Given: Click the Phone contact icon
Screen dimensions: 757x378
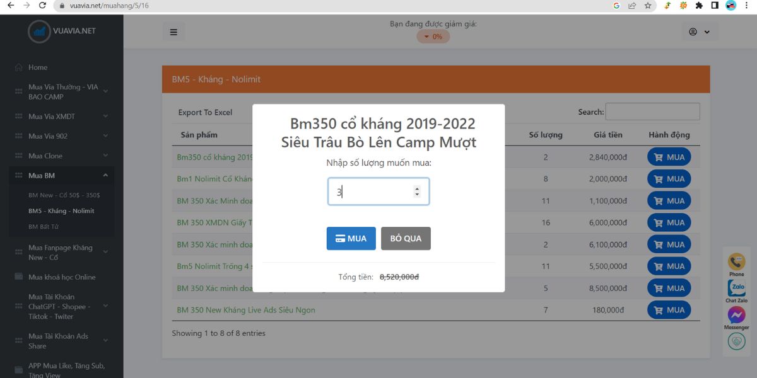Looking at the screenshot, I should 736,261.
